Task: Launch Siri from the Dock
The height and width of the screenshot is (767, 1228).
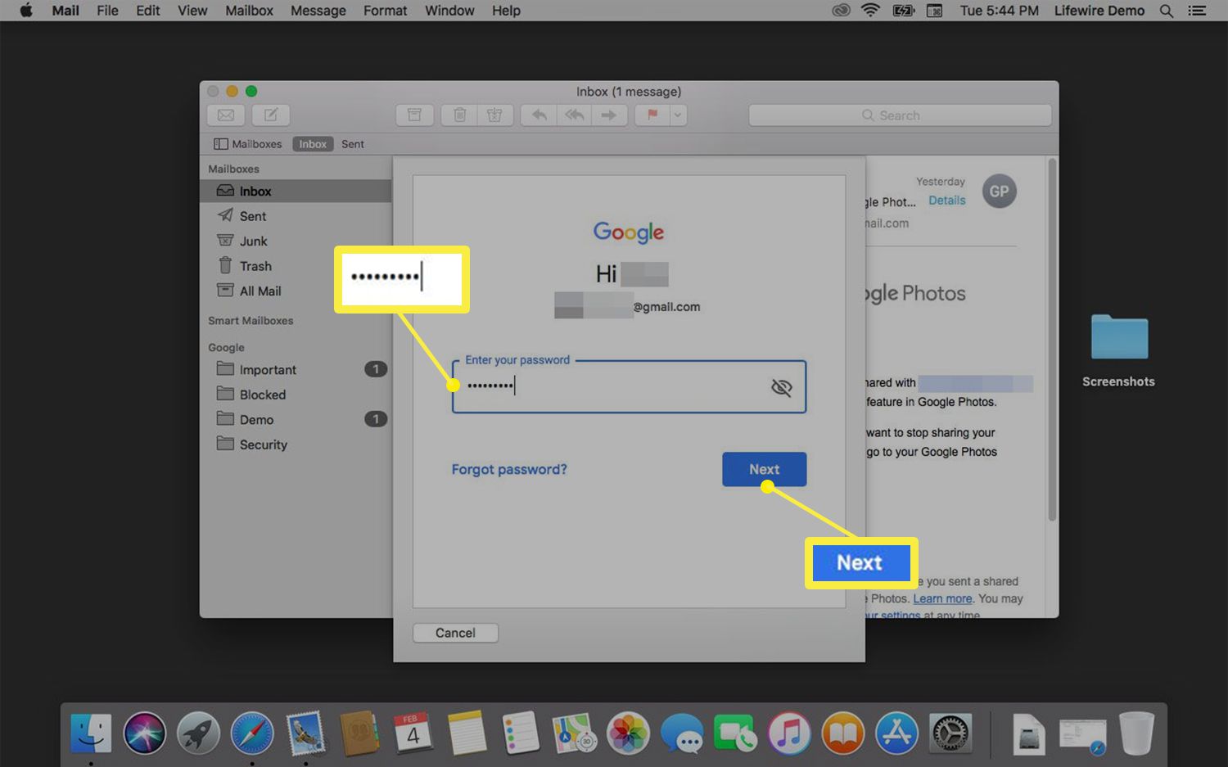Action: coord(145,733)
